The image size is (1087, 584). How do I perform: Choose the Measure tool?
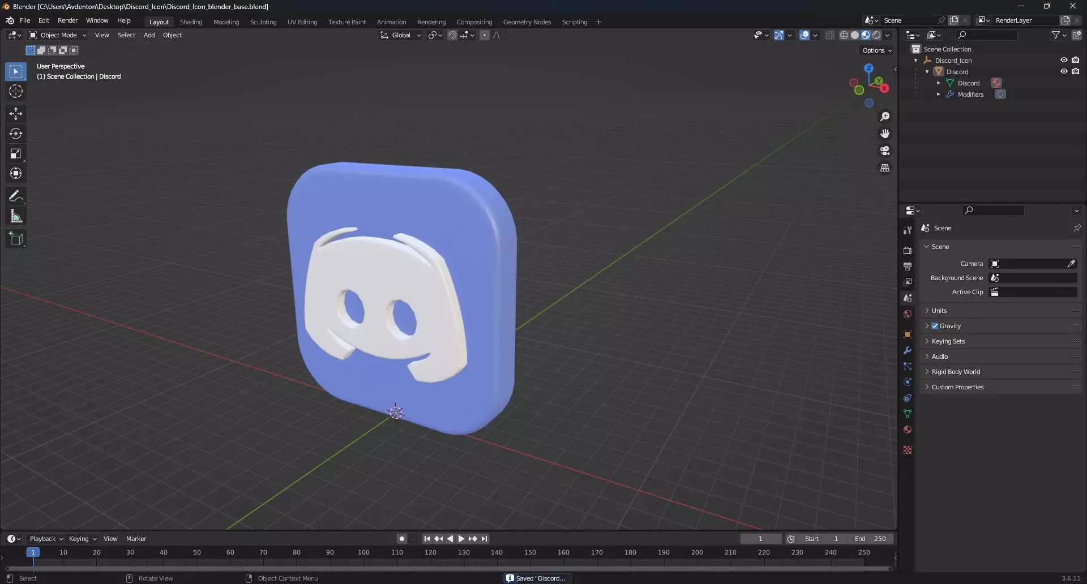(16, 216)
